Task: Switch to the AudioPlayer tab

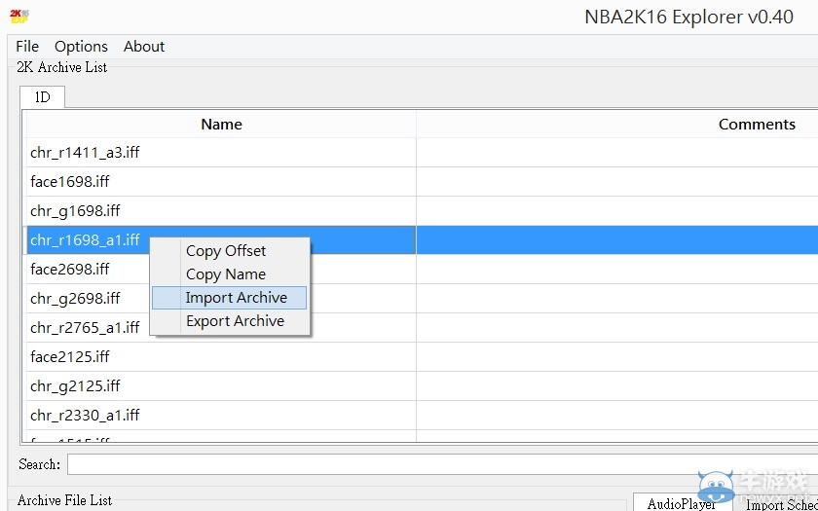Action: pyautogui.click(x=682, y=502)
